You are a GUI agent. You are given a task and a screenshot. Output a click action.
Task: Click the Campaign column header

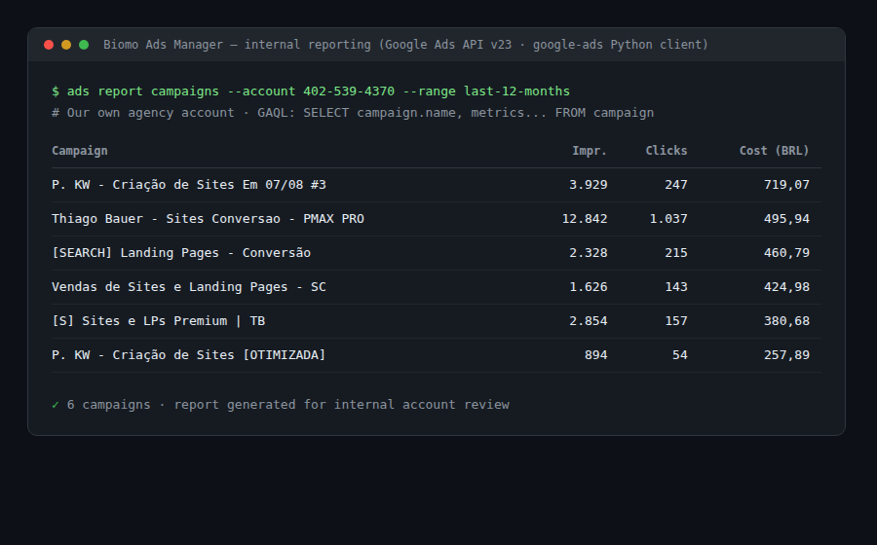tap(80, 151)
